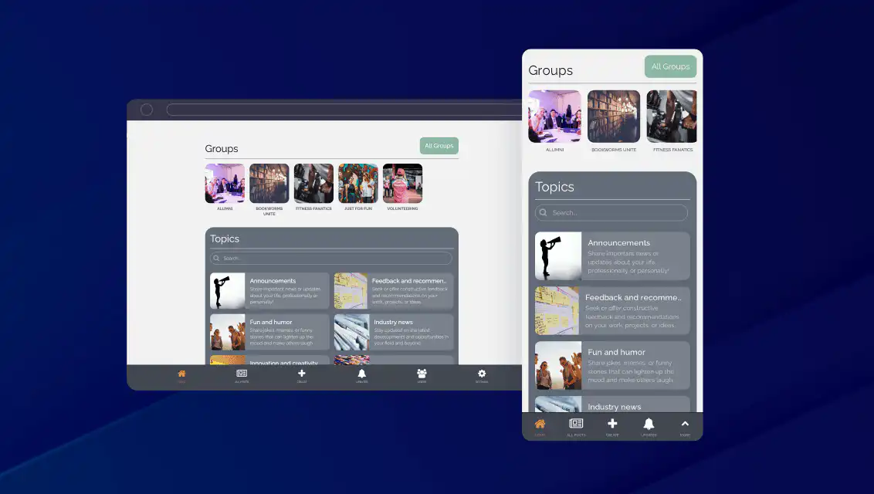This screenshot has height=494, width=874.
Task: Open Updates bell in desktop bottom navigation
Action: 362,376
